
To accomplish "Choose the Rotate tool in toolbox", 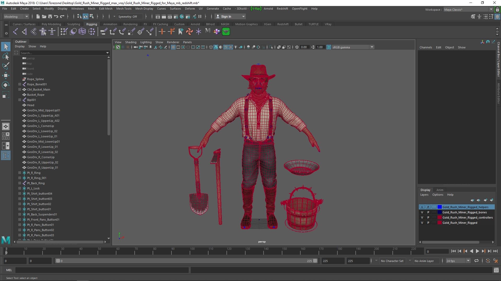I will click(6, 85).
